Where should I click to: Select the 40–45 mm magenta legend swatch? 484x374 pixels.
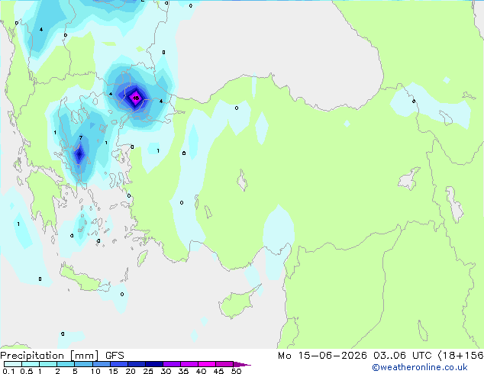207,364
